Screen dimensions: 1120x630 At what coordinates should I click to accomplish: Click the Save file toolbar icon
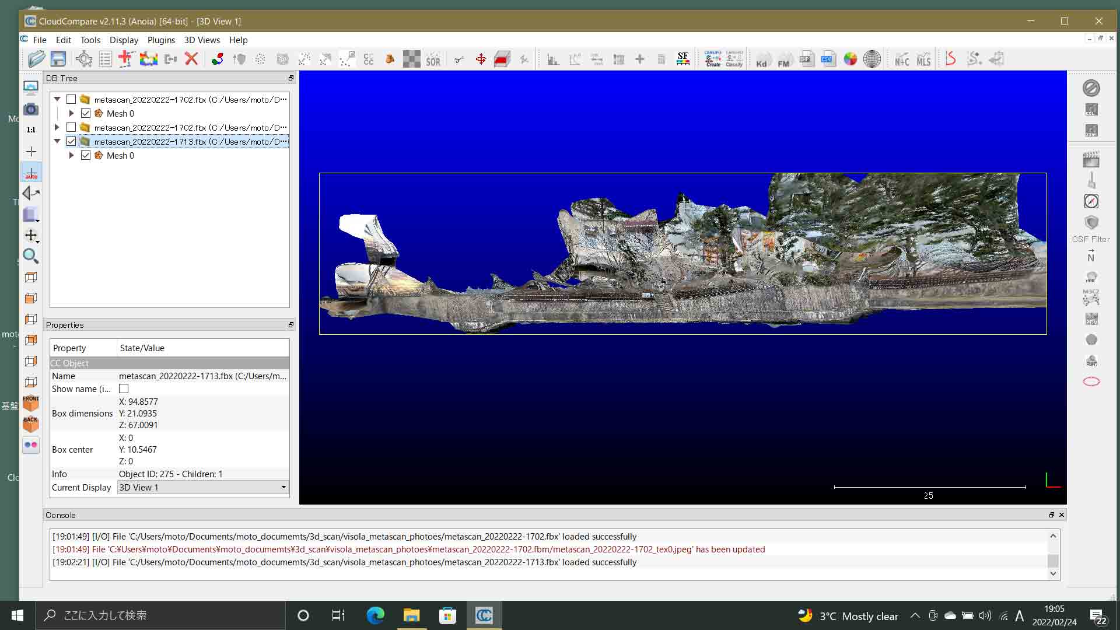pyautogui.click(x=58, y=59)
